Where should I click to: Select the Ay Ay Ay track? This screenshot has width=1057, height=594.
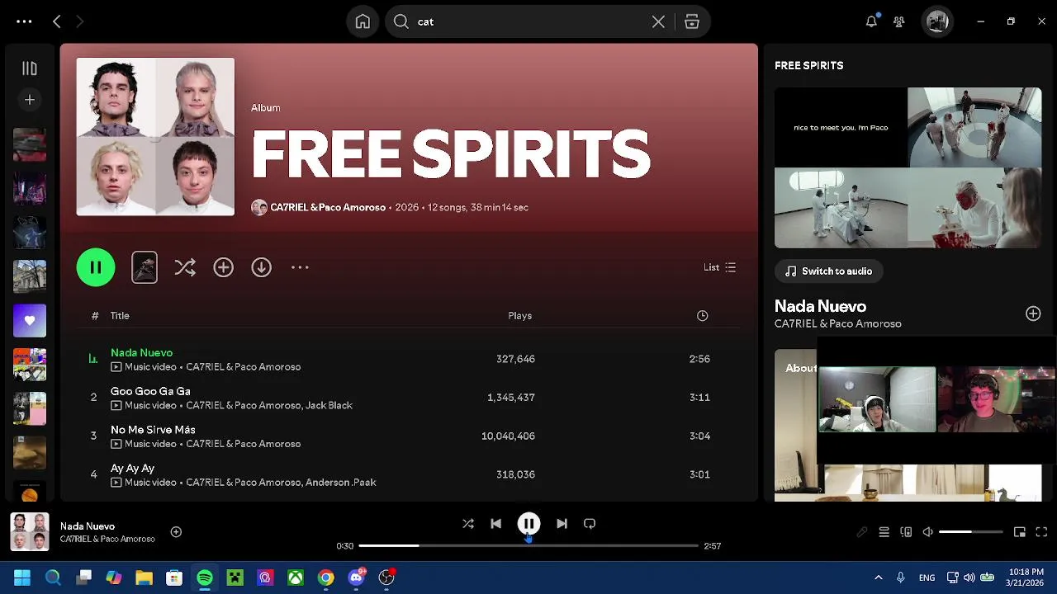pyautogui.click(x=409, y=474)
